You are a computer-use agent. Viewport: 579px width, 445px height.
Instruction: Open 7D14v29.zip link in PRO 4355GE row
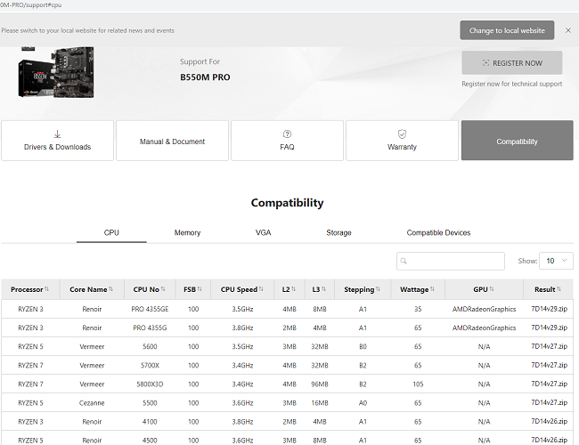tap(549, 309)
